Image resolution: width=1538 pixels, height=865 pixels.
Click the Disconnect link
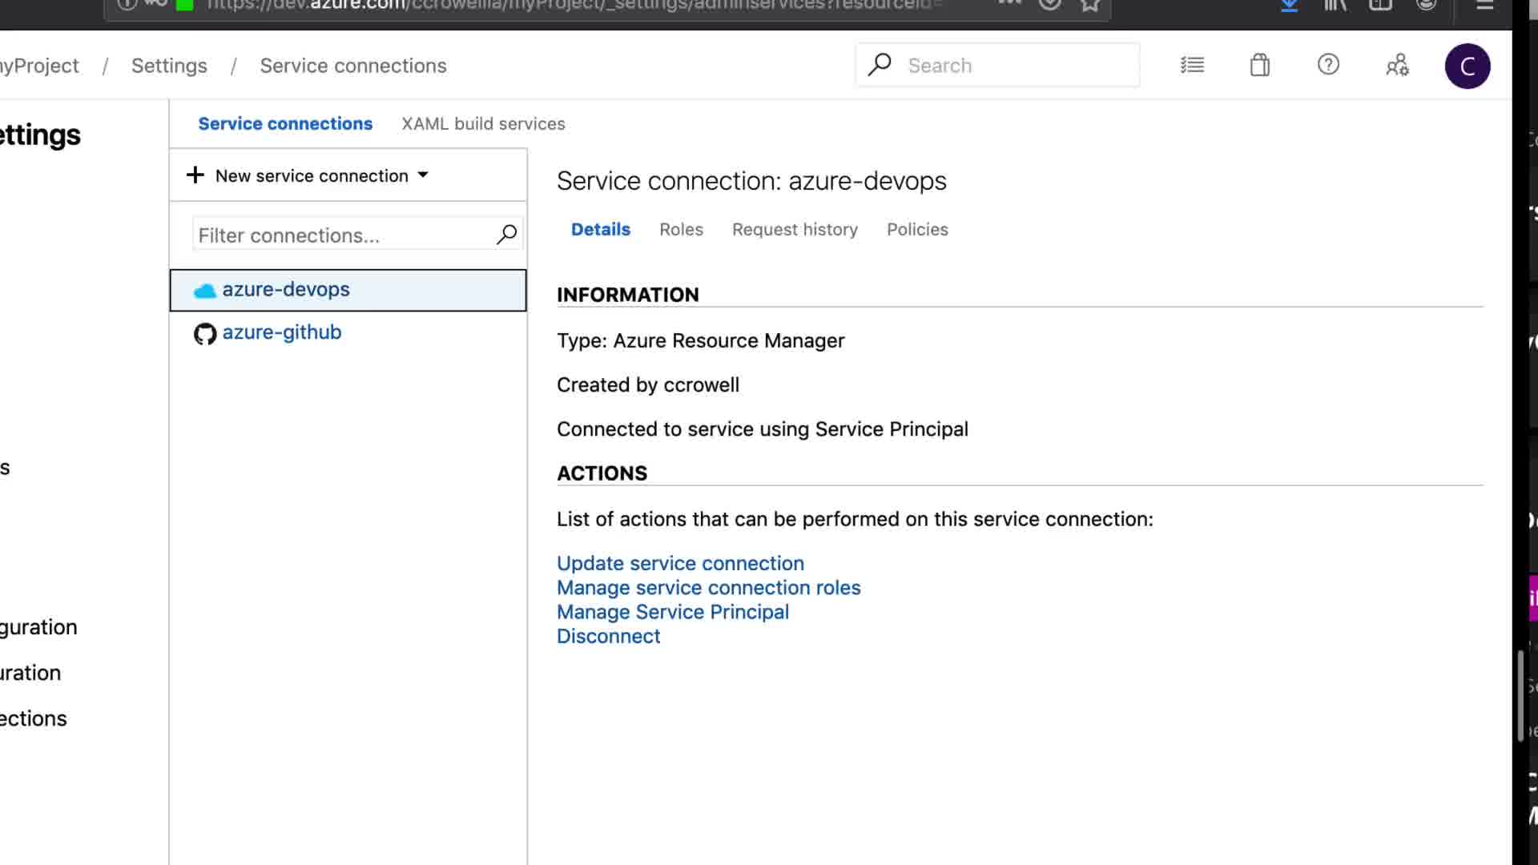[608, 636]
